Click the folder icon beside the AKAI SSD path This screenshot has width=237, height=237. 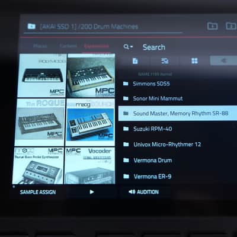(x=31, y=26)
